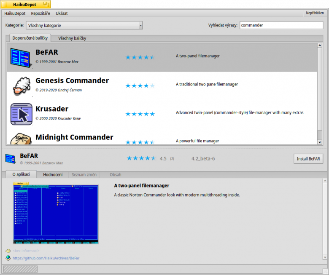The width and height of the screenshot is (329, 275).
Task: Click the striped progress bar in status area
Action: [x=20, y=269]
